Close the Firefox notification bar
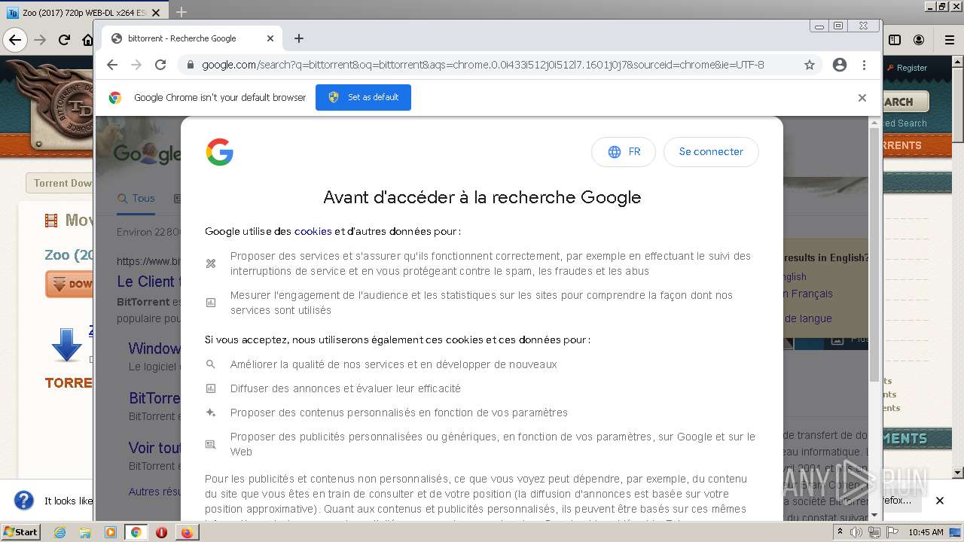Screen dimensions: 964x542 (940, 501)
